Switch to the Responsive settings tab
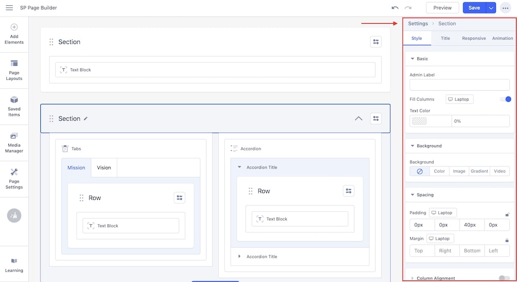The height and width of the screenshot is (282, 517). point(474,38)
